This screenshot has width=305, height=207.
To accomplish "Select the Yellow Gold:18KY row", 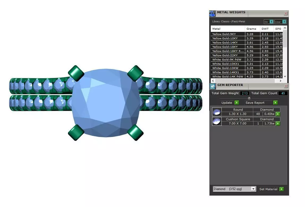I will 247,47.
